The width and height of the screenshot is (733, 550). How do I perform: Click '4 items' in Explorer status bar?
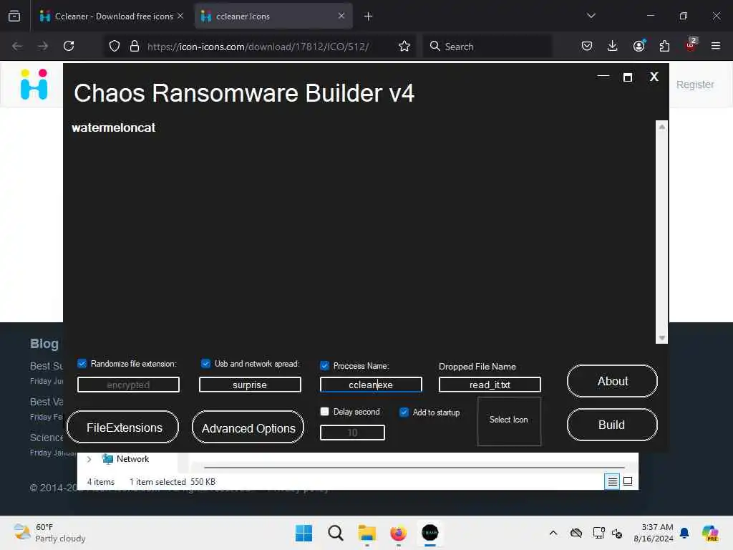(100, 482)
